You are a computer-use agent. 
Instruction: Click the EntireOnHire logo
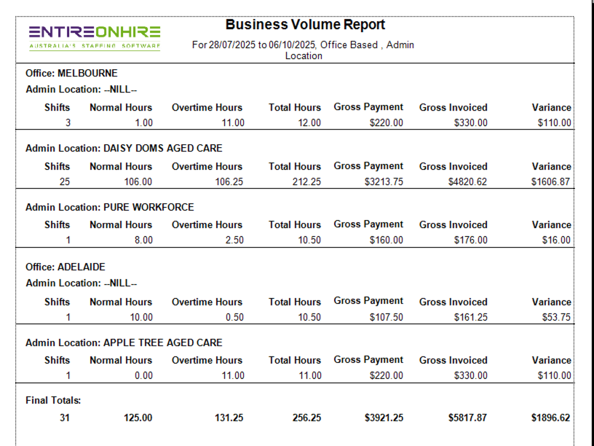[95, 36]
